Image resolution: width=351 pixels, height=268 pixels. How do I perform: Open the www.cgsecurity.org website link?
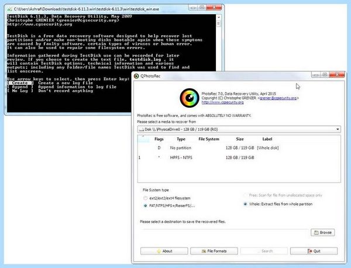(222, 102)
